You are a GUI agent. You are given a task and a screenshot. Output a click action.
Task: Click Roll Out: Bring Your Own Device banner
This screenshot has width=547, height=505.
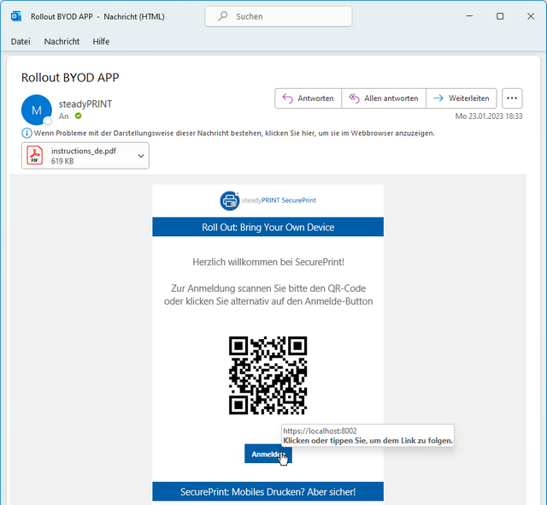tap(268, 227)
